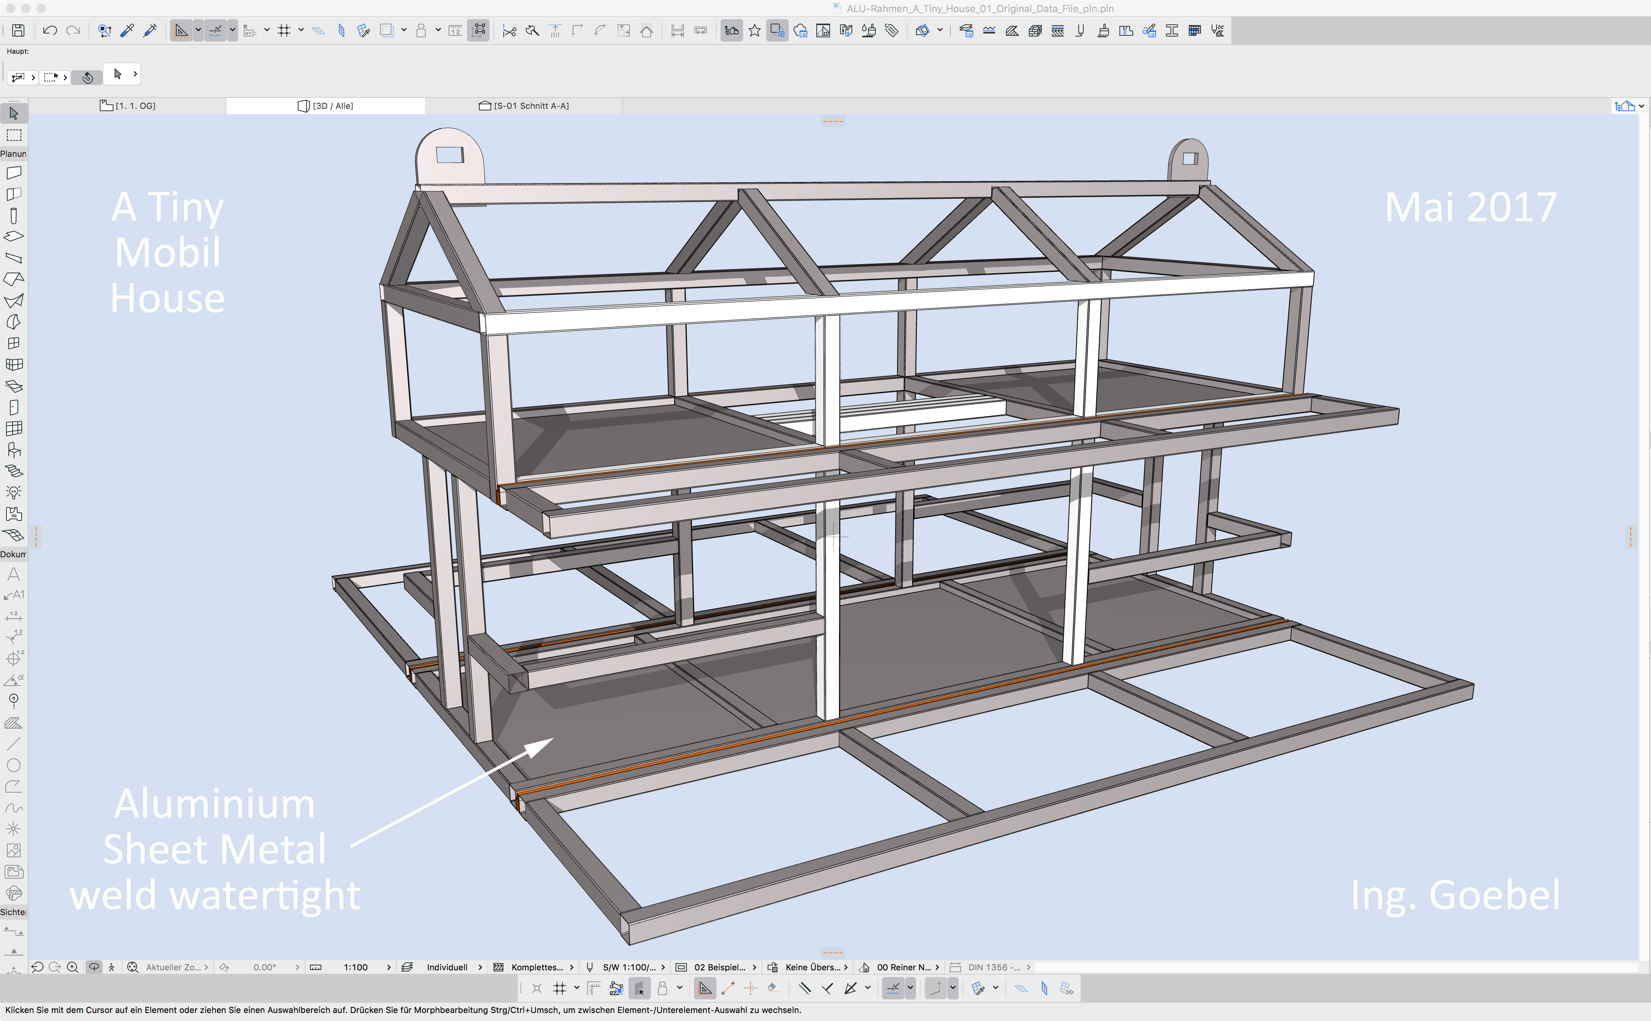
Task: Open the grid snap dropdown arrow
Action: 301,30
